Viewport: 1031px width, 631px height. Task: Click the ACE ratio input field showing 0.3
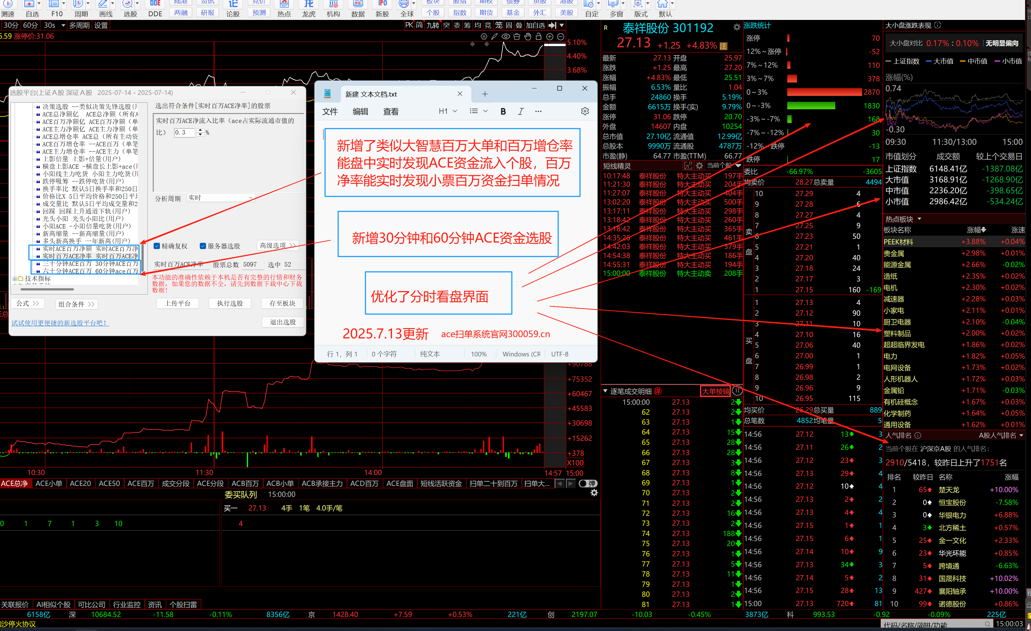(184, 133)
